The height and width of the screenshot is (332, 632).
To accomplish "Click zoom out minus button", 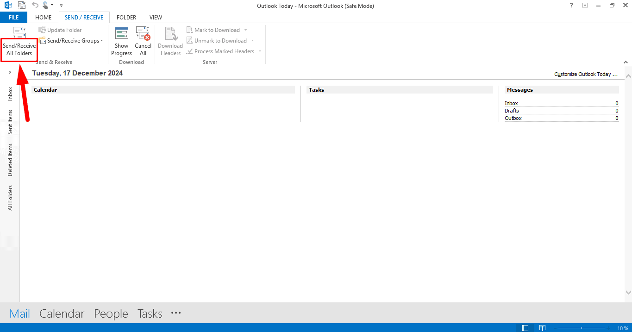I will click(555, 328).
